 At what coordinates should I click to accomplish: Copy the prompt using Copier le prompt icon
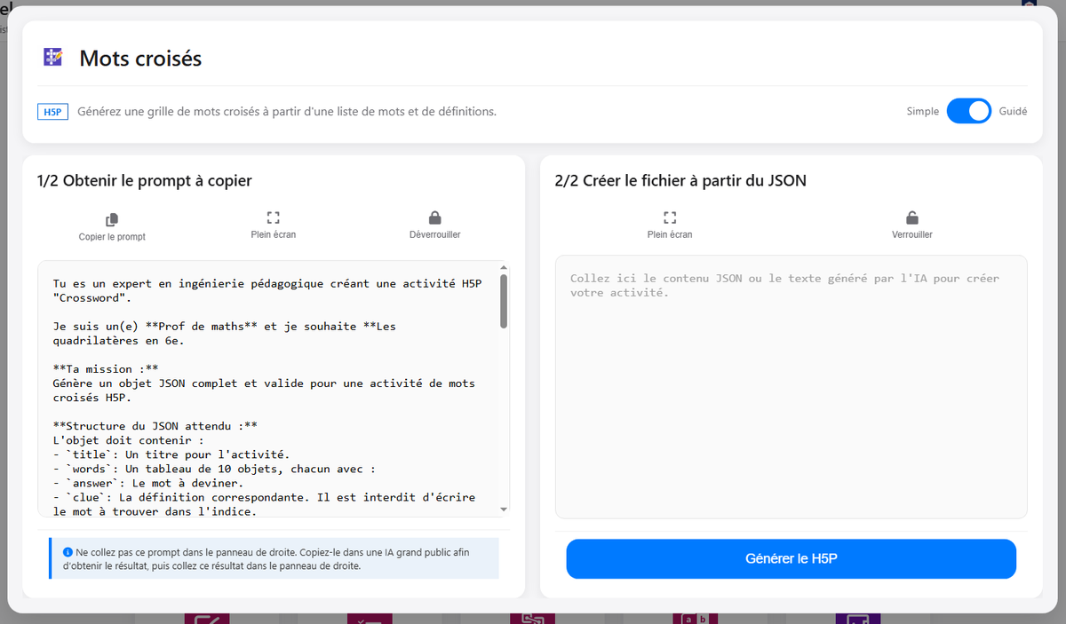pos(112,219)
